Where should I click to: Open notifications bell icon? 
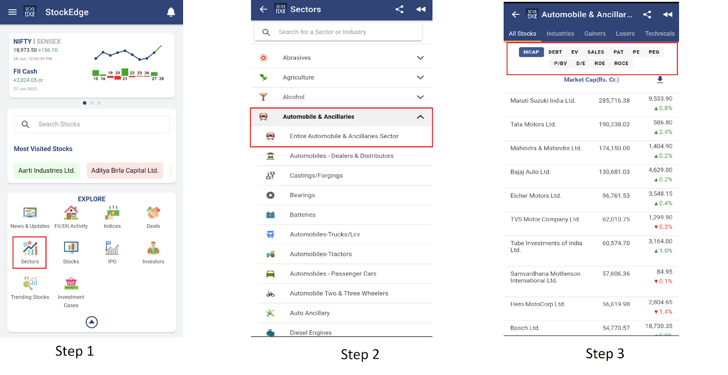tap(171, 12)
